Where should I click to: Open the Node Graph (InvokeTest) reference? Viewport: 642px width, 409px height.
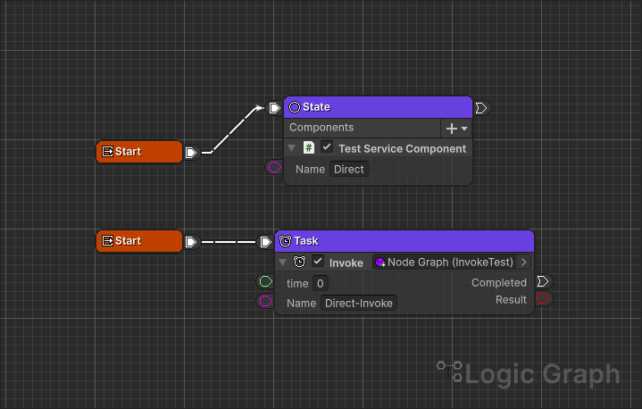pyautogui.click(x=443, y=263)
